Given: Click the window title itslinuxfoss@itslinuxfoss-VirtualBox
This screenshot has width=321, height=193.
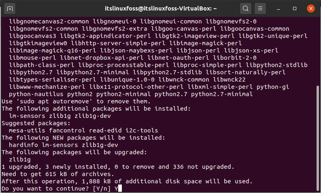Looking at the screenshot, I should pos(161,8).
